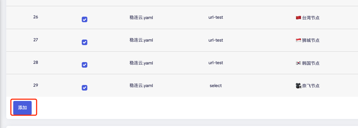The width and height of the screenshot is (358, 128).
Task: Untick the row 29 checkbox
Action: 85,88
